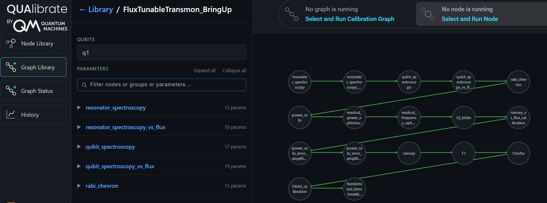Select the rabi_chevron graph node
Viewport: 547px width, 203px height.
point(518,82)
